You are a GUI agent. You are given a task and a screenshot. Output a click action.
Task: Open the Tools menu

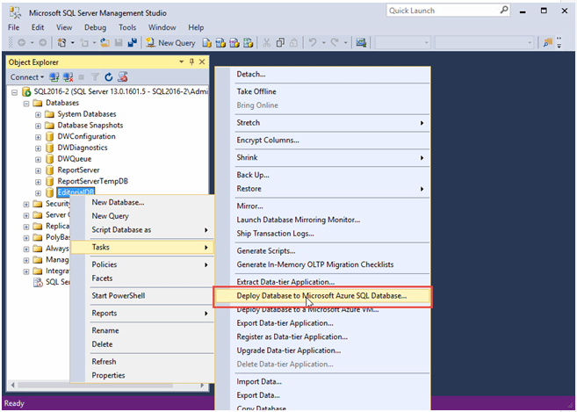(127, 27)
